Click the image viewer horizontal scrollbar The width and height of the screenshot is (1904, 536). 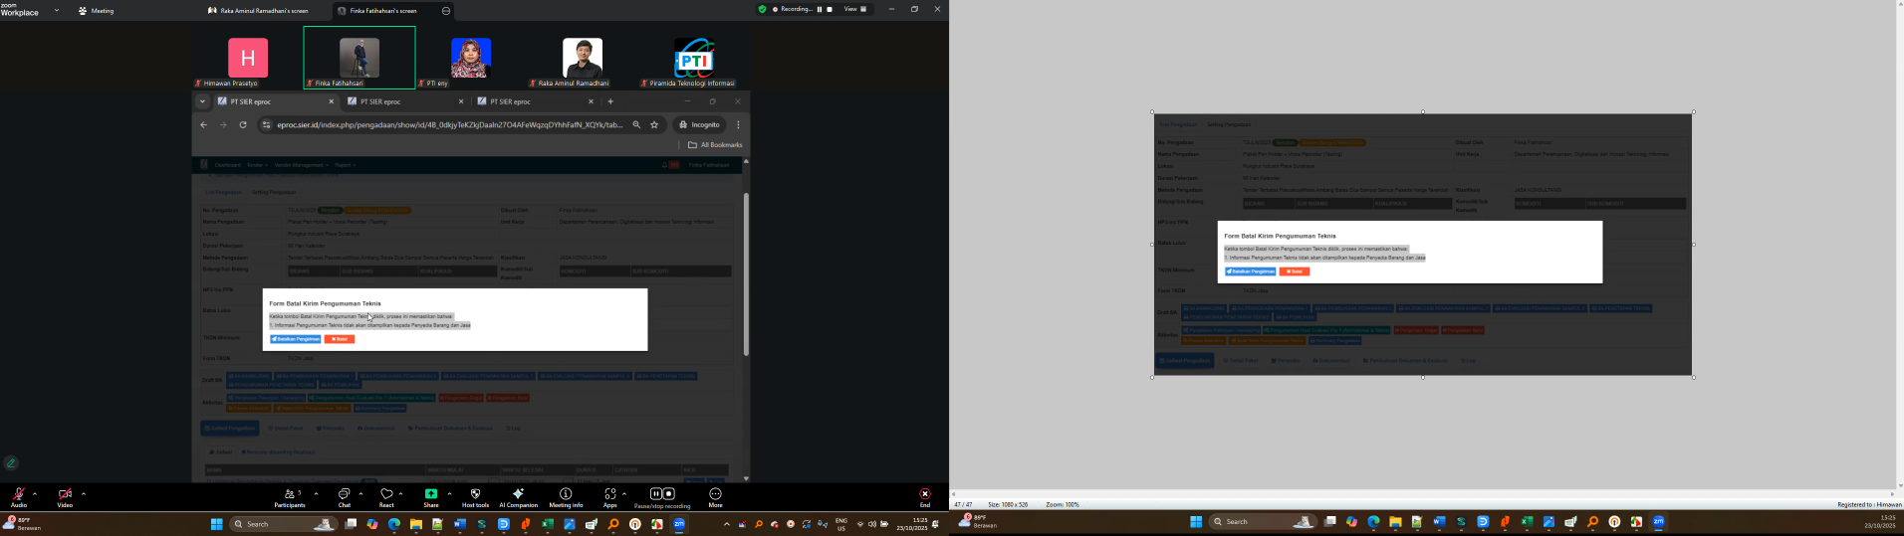pos(1422,494)
